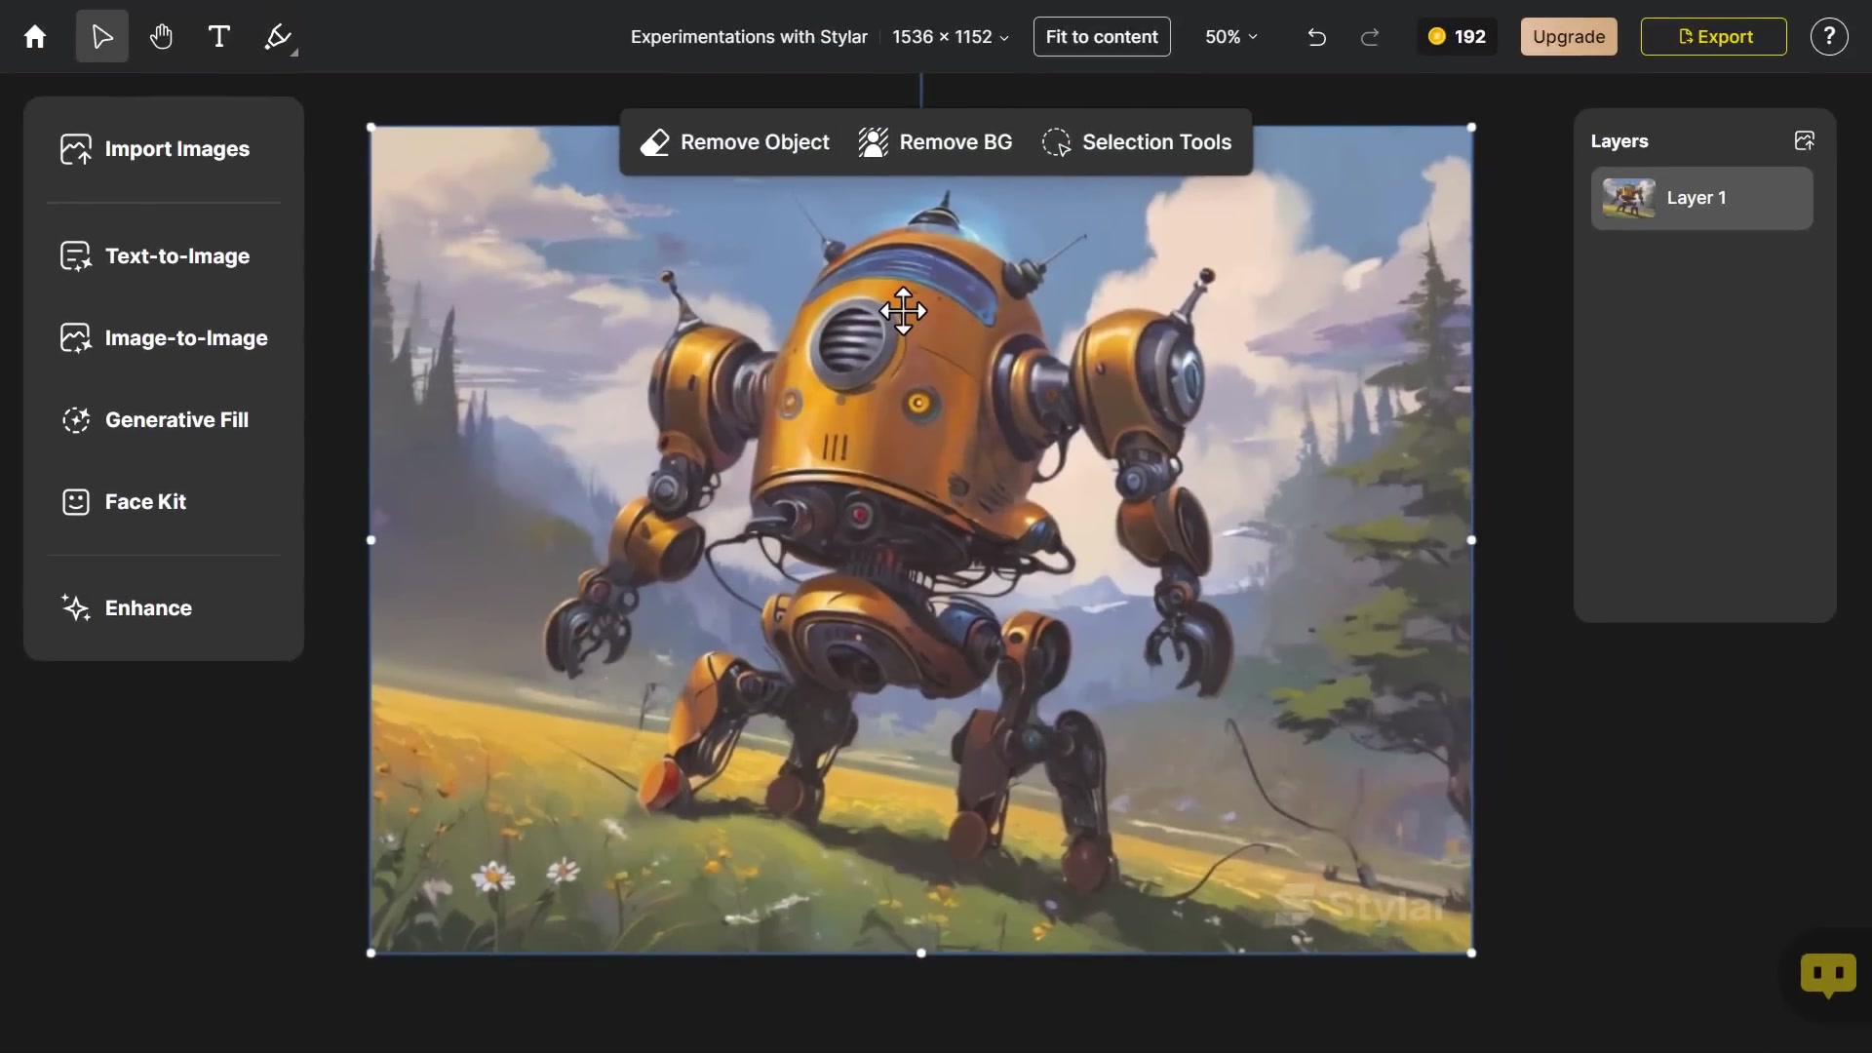Select the Layer 1 thumbnail

(1629, 198)
